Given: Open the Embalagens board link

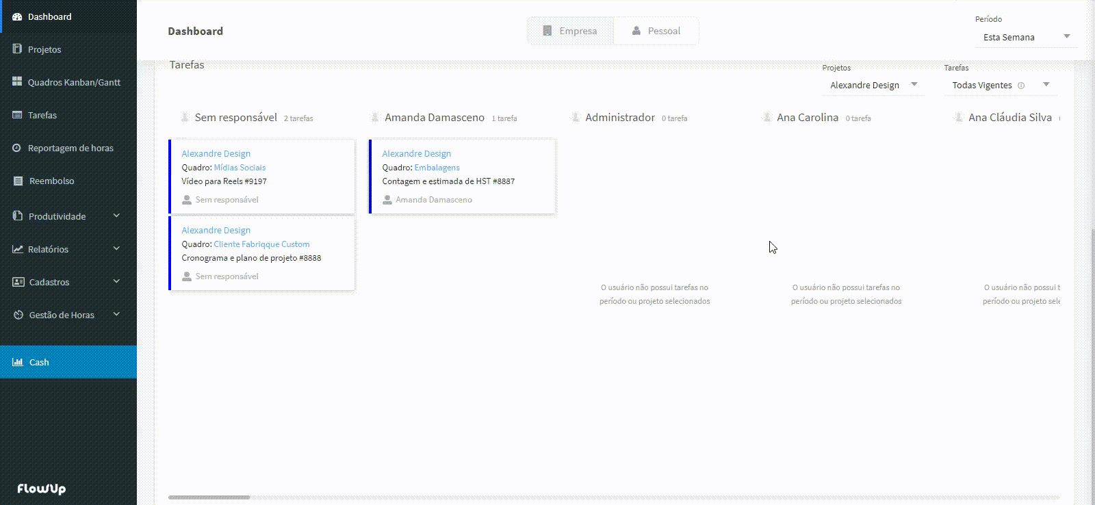Looking at the screenshot, I should [x=437, y=168].
